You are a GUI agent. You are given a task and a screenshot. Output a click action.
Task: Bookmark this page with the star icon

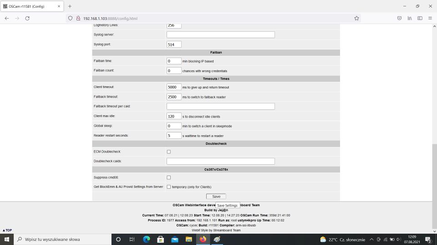[x=356, y=18]
